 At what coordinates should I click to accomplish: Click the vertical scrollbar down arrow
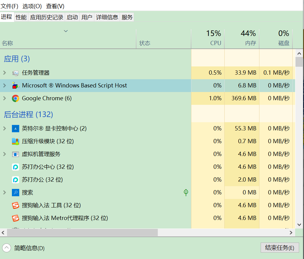(x=299, y=225)
